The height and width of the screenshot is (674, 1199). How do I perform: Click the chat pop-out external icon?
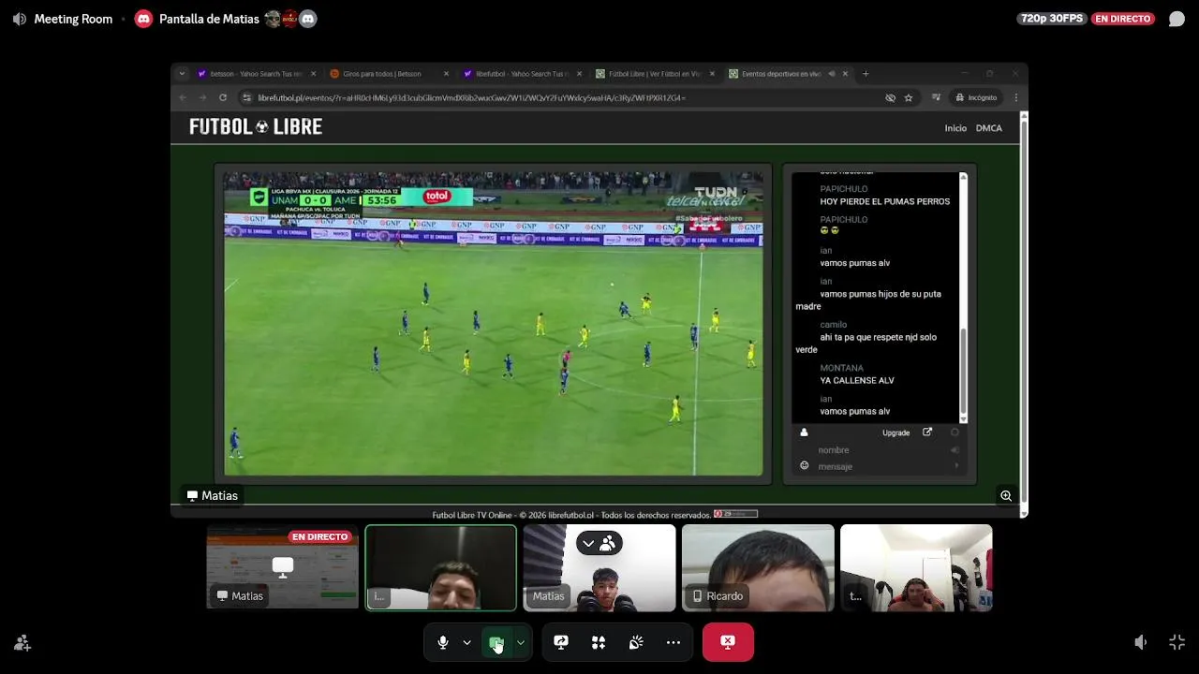[x=927, y=432]
